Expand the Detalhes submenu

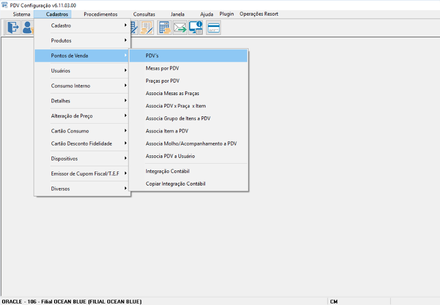click(82, 101)
